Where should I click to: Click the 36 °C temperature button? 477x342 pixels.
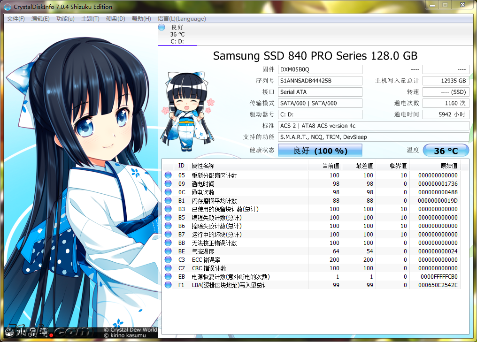point(446,151)
